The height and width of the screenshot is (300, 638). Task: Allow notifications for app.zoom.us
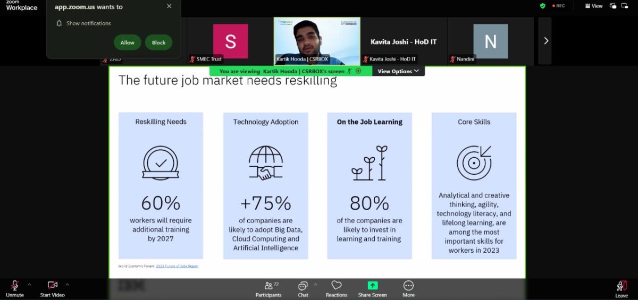(x=127, y=42)
